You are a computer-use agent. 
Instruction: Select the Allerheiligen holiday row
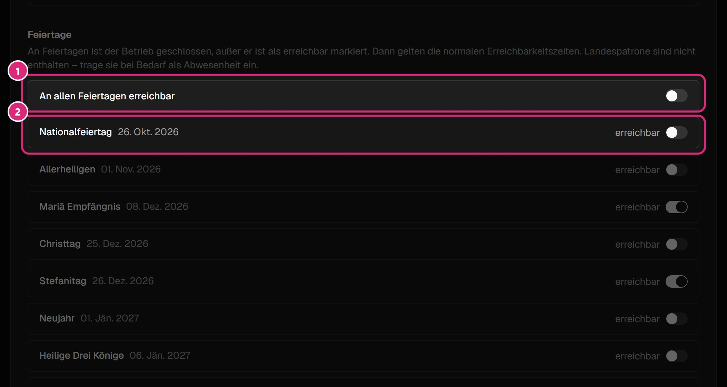coord(363,170)
